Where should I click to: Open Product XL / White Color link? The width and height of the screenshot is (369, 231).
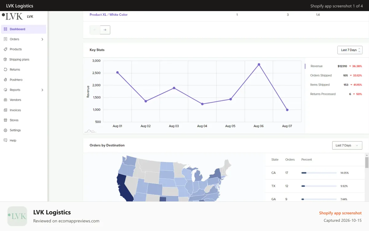[109, 15]
